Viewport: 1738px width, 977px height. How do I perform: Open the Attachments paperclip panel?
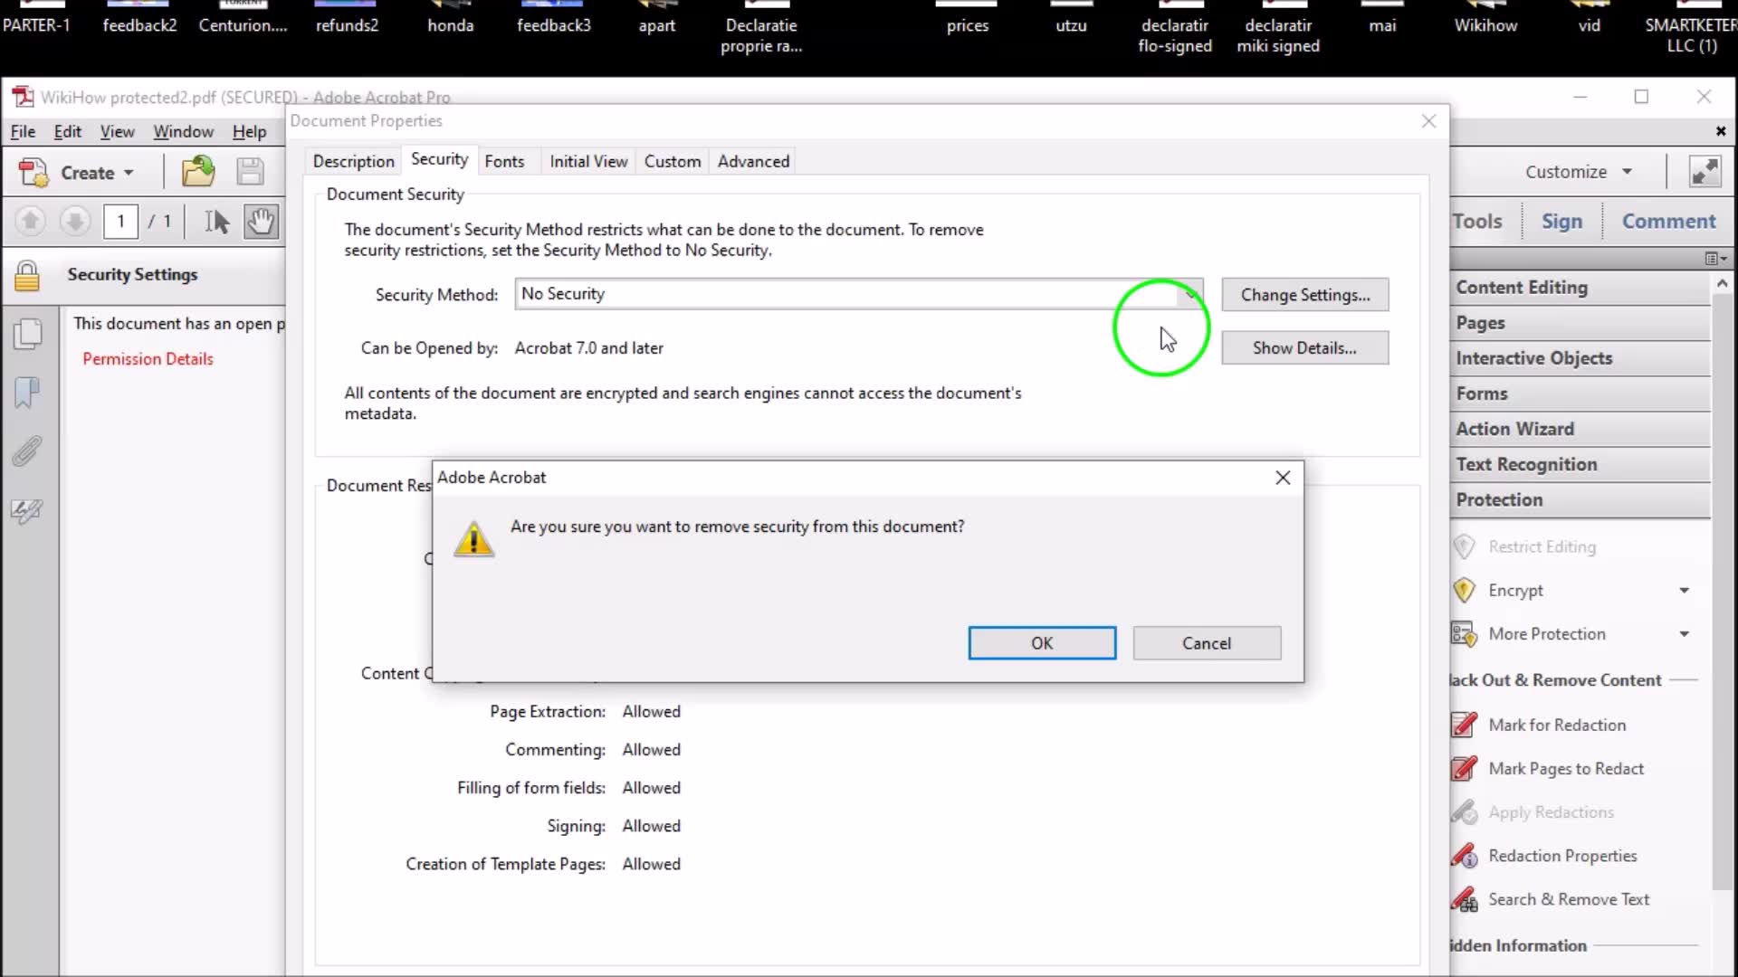pyautogui.click(x=27, y=451)
